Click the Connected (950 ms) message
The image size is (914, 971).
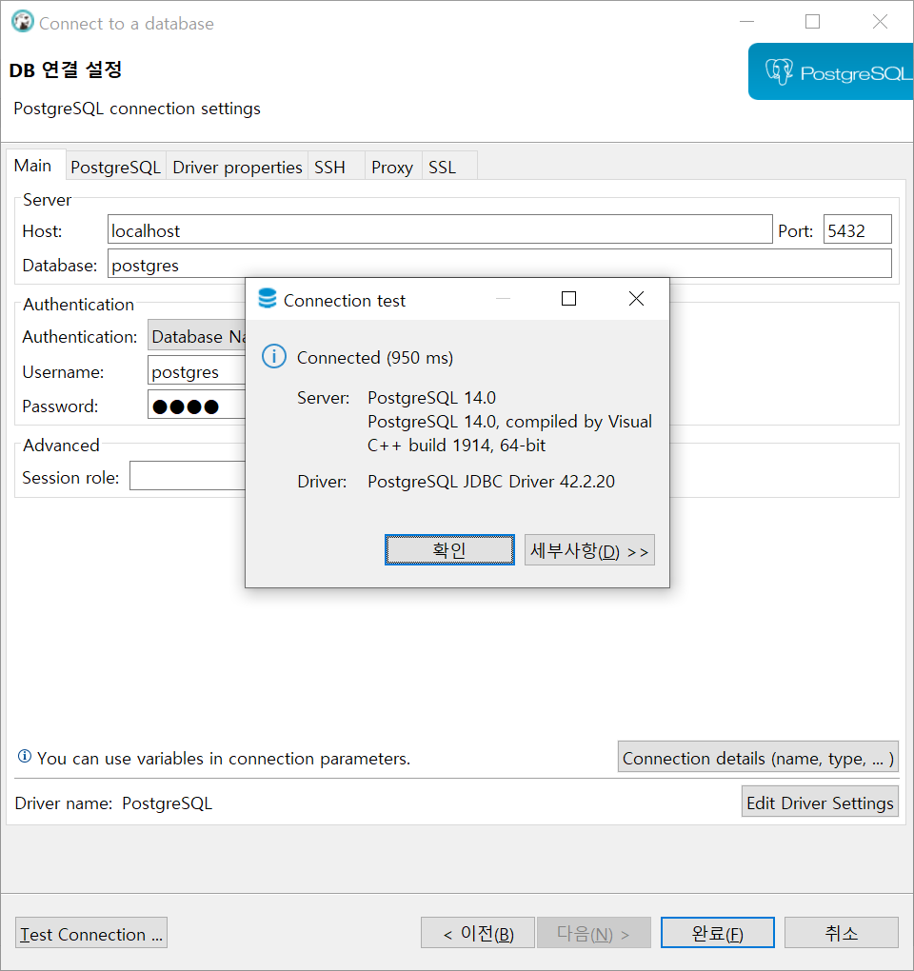[x=374, y=357]
